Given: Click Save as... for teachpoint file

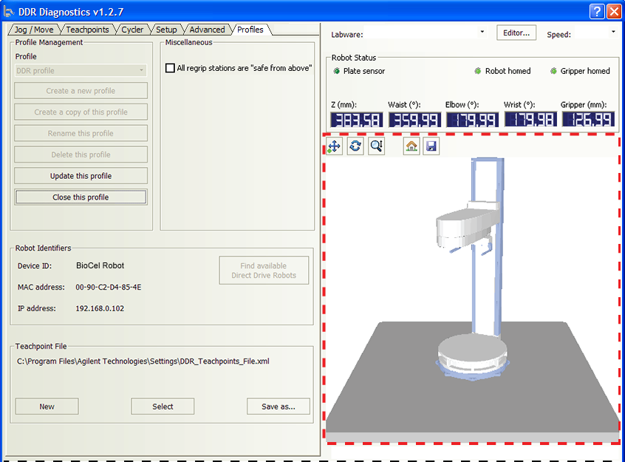Looking at the screenshot, I should 278,407.
